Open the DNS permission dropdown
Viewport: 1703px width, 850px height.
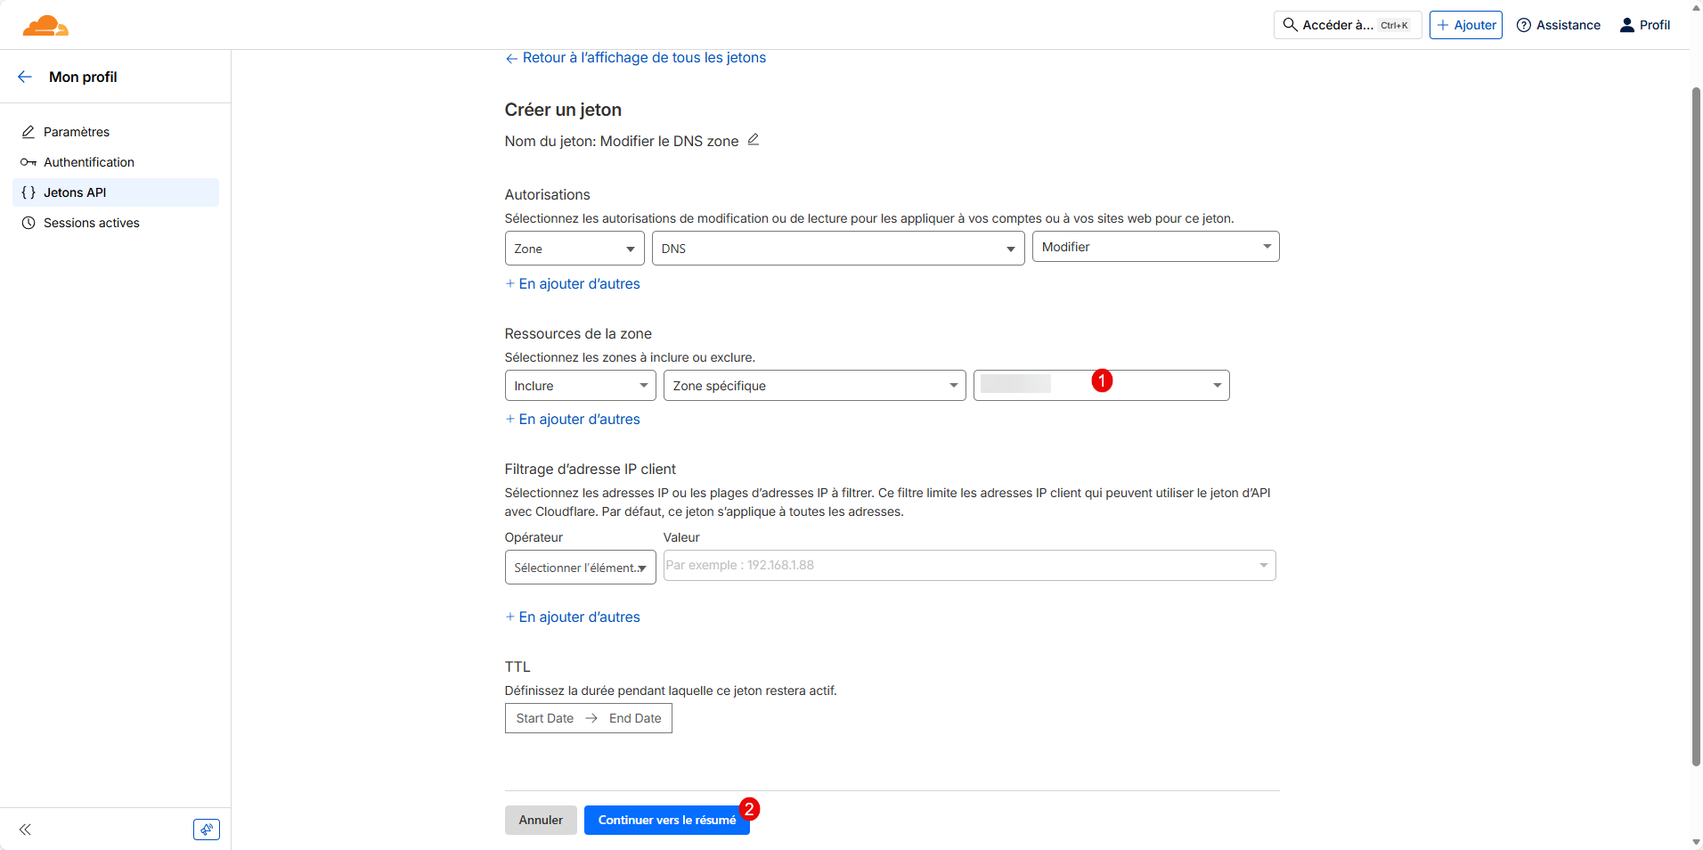pos(837,249)
